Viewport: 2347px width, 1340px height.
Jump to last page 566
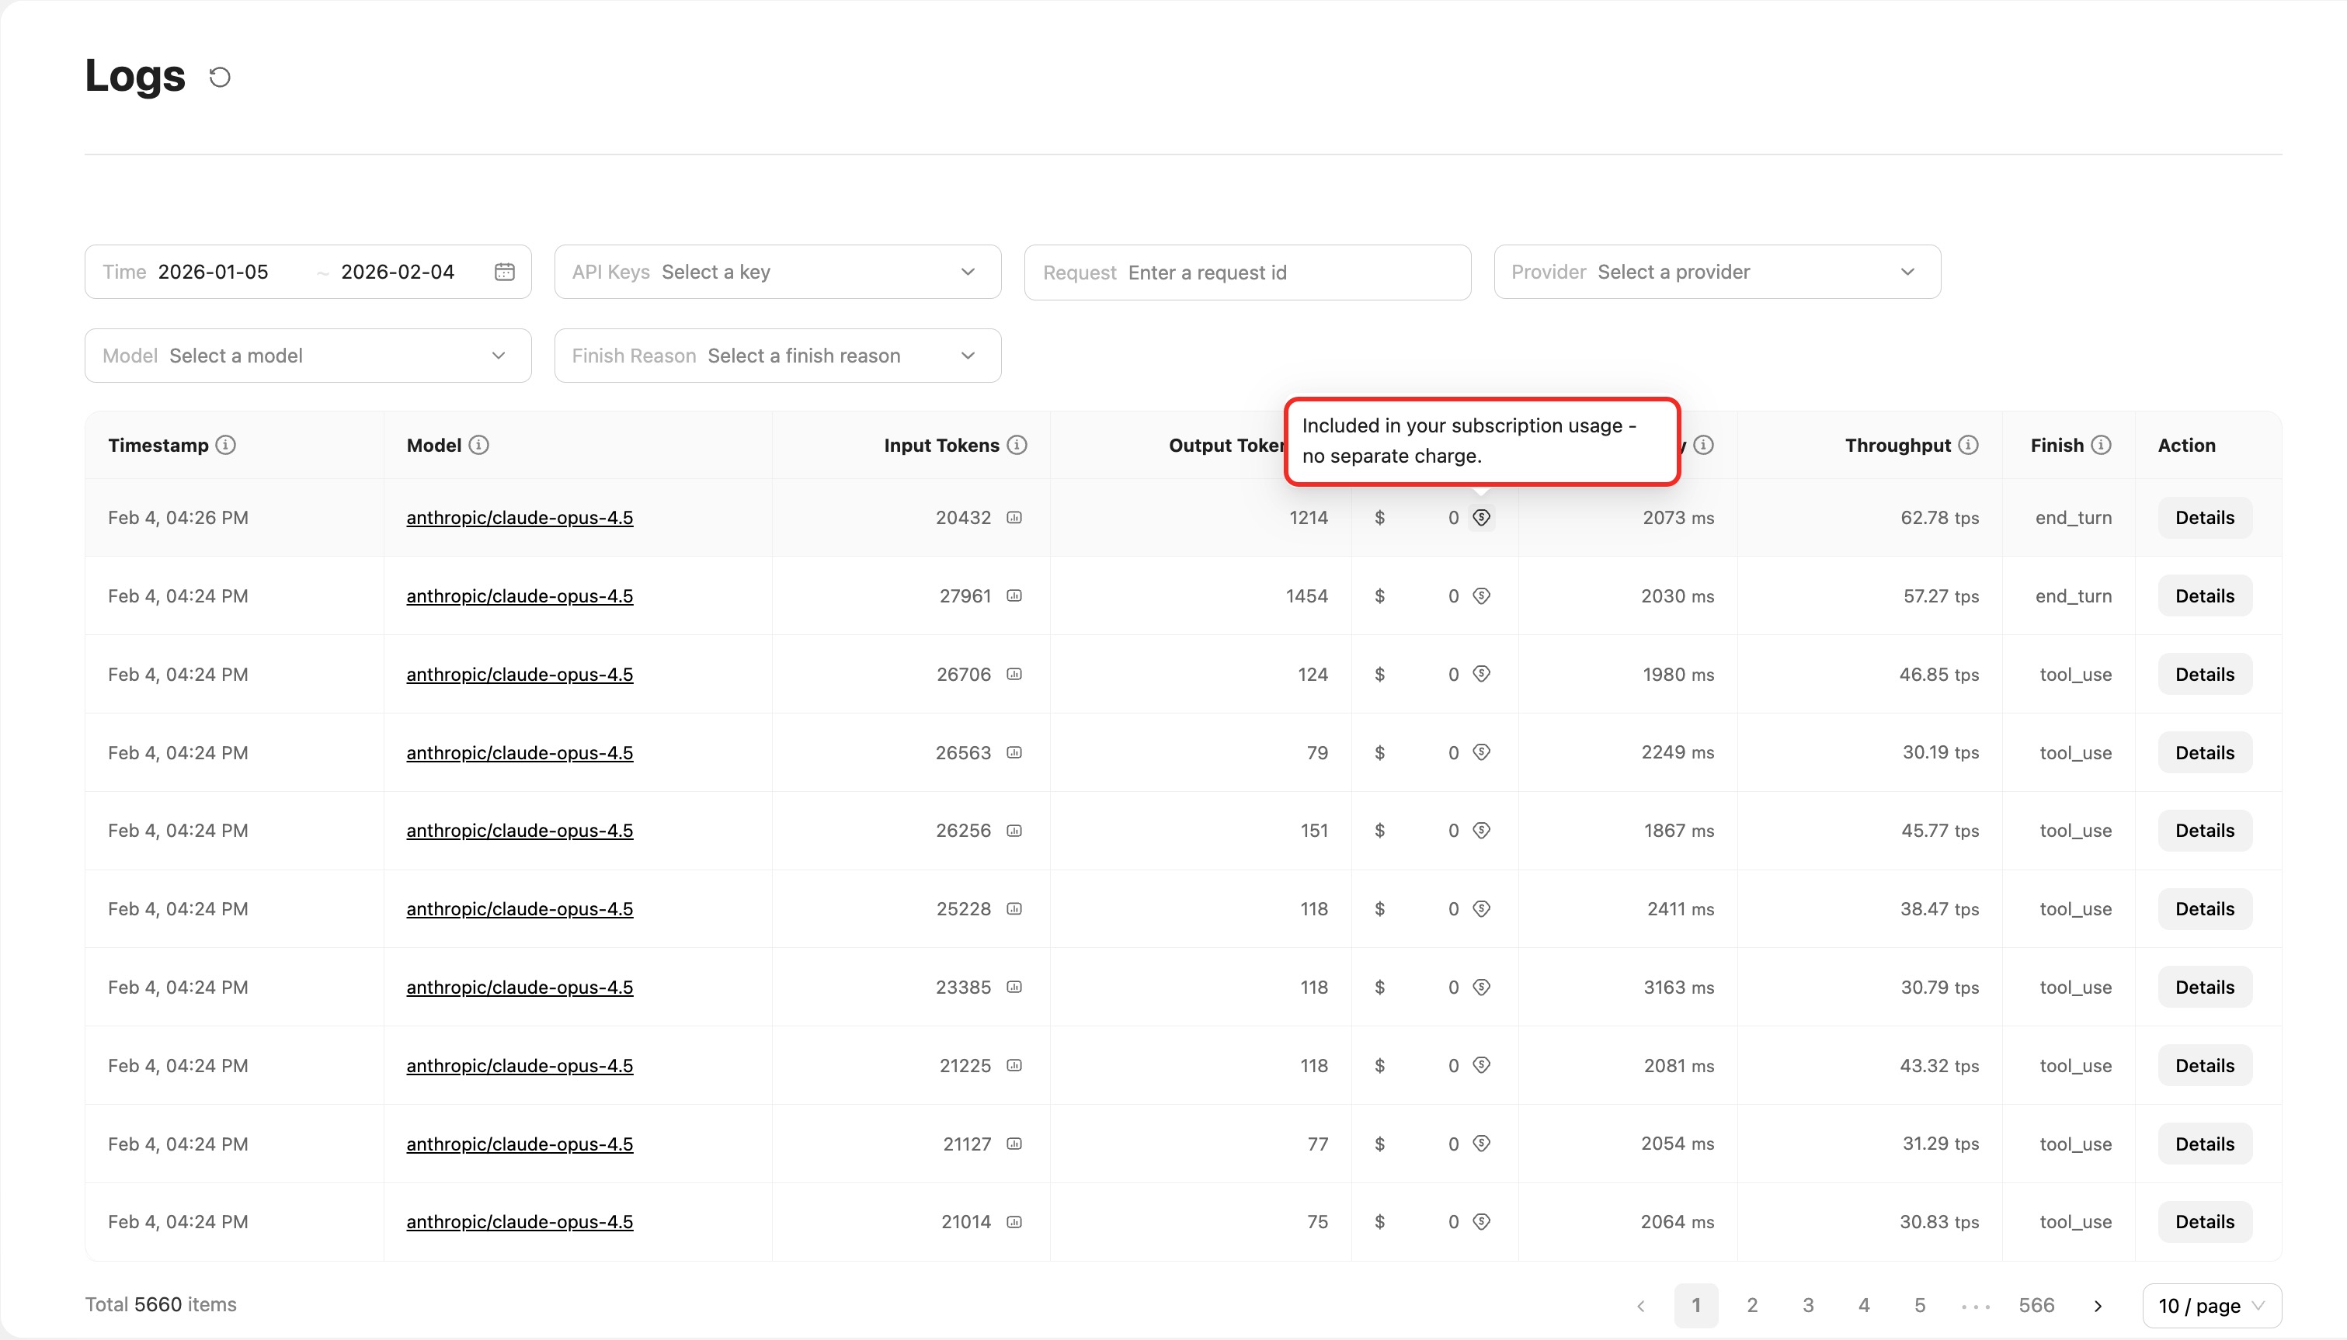tap(2036, 1306)
